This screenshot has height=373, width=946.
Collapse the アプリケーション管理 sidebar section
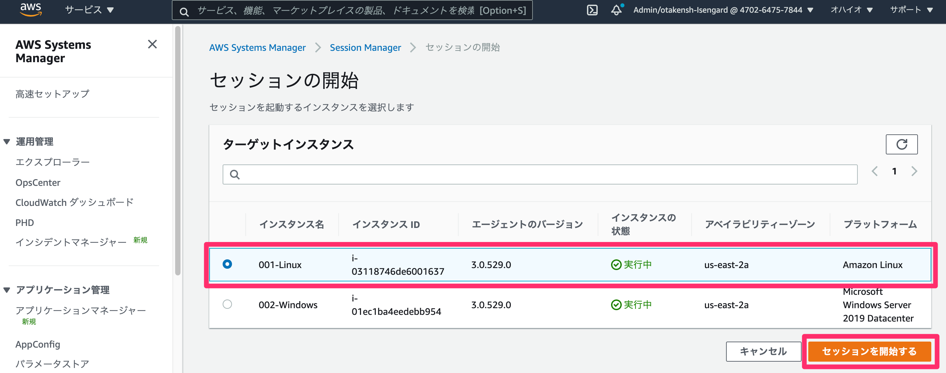point(7,290)
